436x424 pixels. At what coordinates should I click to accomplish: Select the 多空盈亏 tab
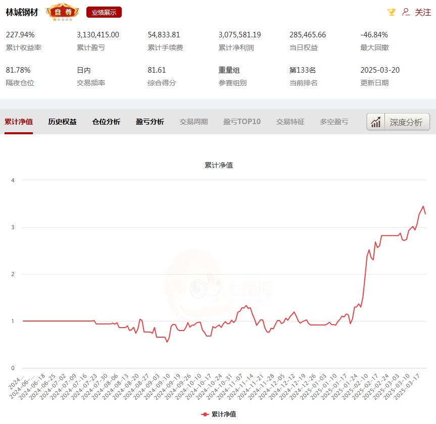click(334, 122)
